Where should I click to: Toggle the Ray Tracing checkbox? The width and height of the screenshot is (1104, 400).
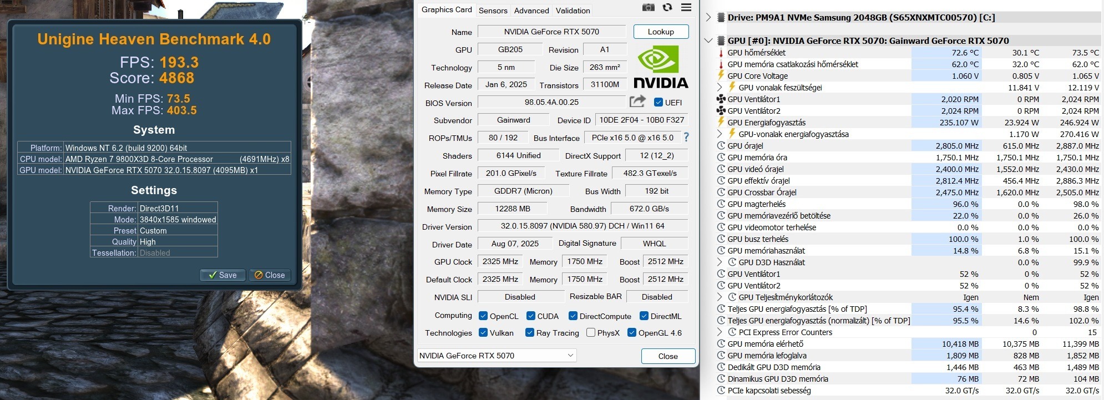(530, 332)
